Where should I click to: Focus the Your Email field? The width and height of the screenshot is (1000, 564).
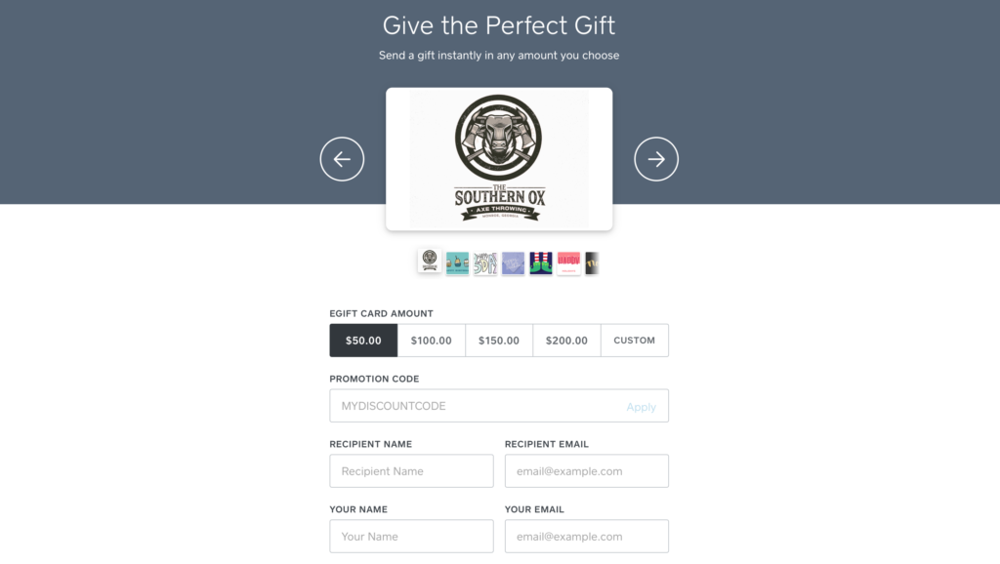pos(587,536)
